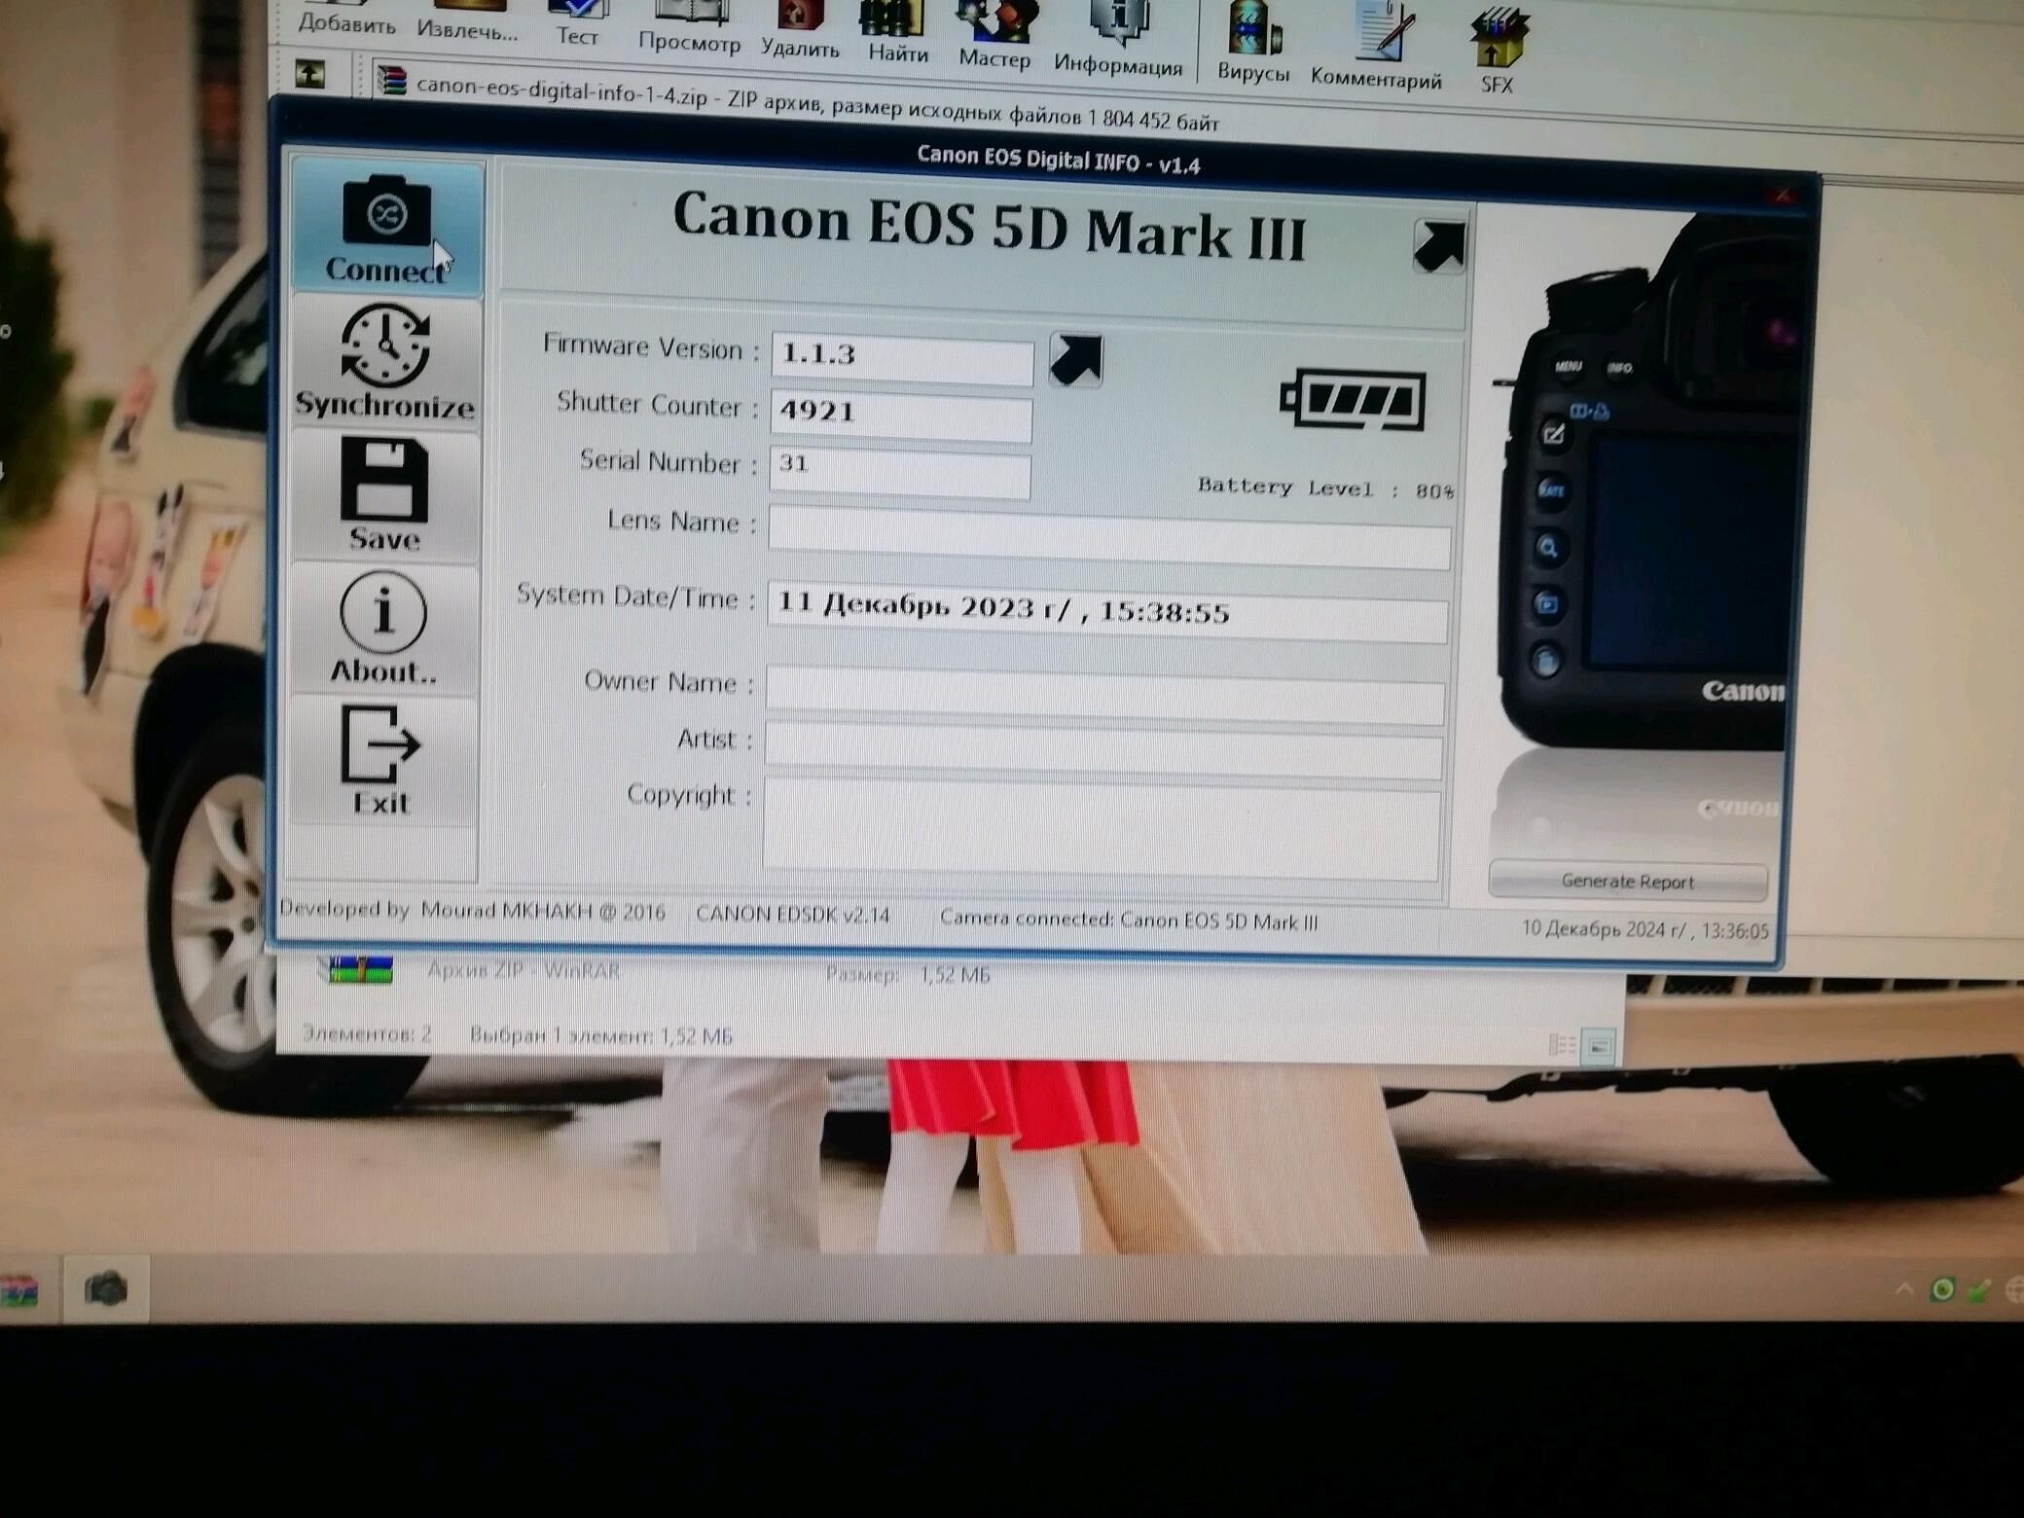The height and width of the screenshot is (1518, 2024).
Task: Click the status bar date 10 Декабрь 2024
Action: pos(1644,929)
